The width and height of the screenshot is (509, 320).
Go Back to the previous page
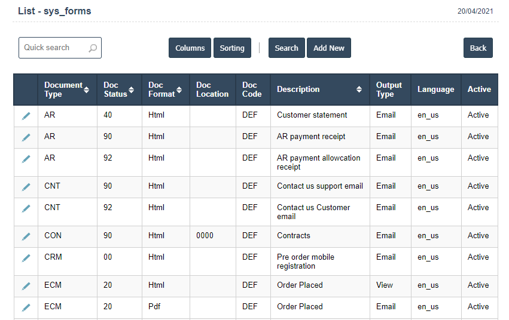point(478,48)
